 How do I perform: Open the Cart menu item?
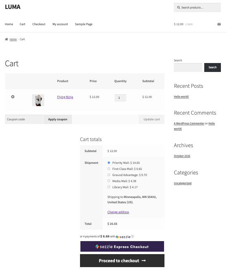click(22, 24)
